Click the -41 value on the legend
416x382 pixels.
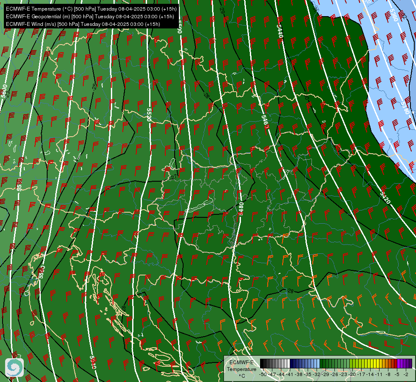click(x=290, y=374)
